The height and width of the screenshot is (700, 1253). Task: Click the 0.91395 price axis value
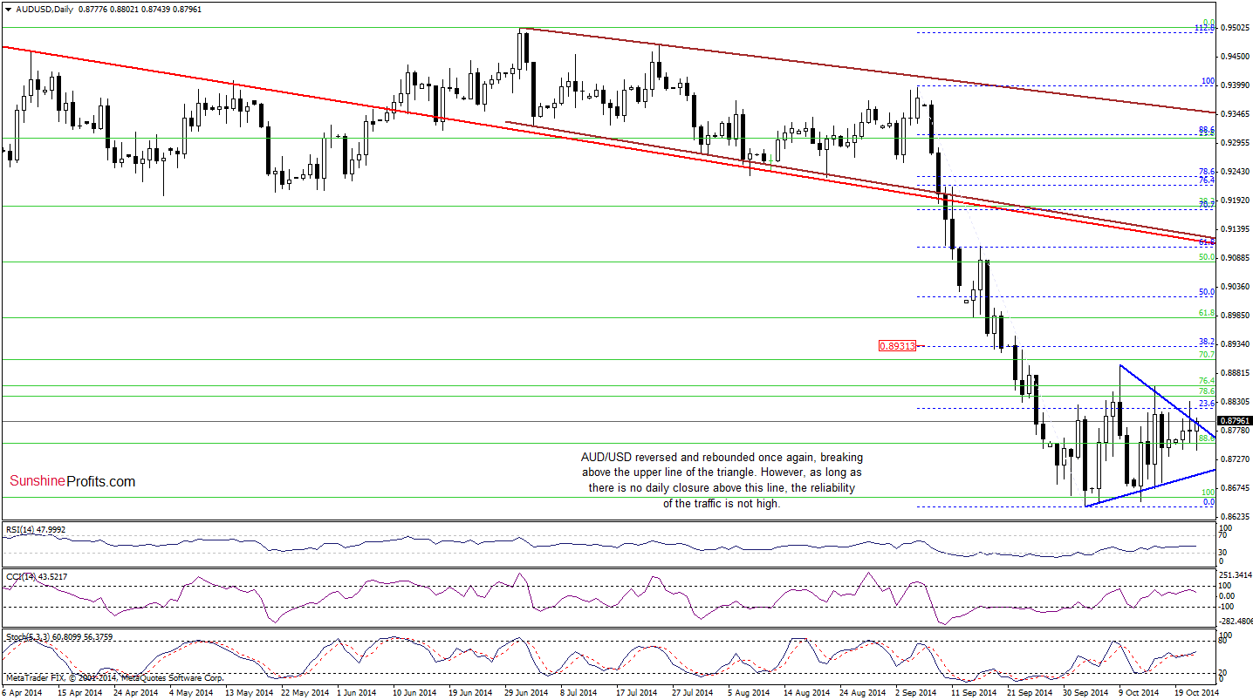point(1234,229)
